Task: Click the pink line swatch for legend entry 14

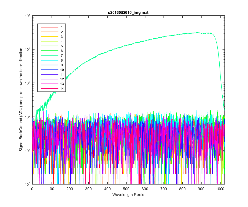Action: pos(50,89)
